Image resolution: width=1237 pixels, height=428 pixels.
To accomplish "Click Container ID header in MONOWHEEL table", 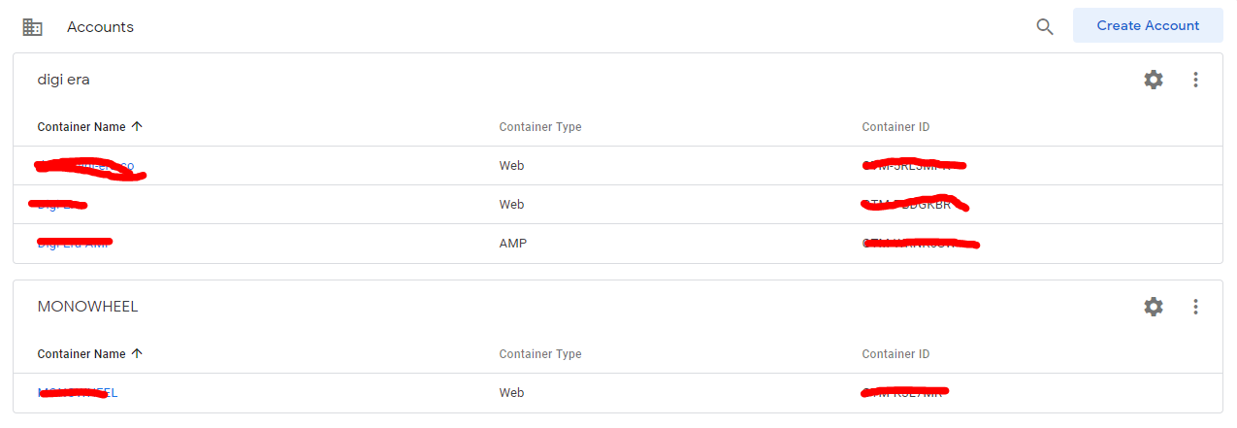I will point(895,354).
